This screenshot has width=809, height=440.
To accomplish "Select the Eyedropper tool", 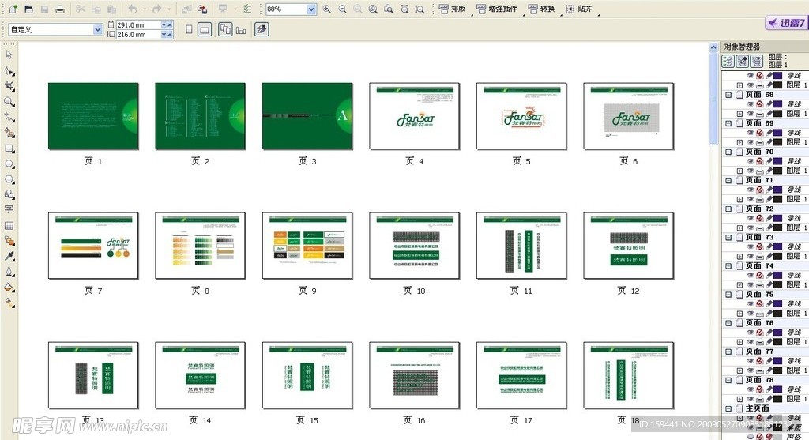I will click(9, 257).
